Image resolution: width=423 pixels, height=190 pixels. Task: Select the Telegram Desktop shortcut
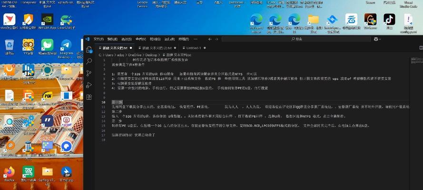(x=66, y=49)
